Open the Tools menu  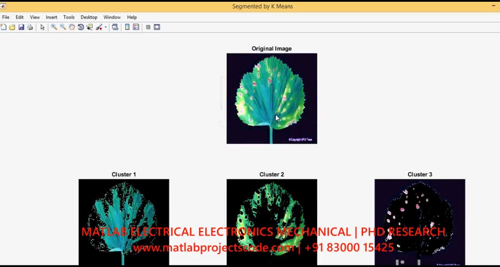[x=69, y=17]
